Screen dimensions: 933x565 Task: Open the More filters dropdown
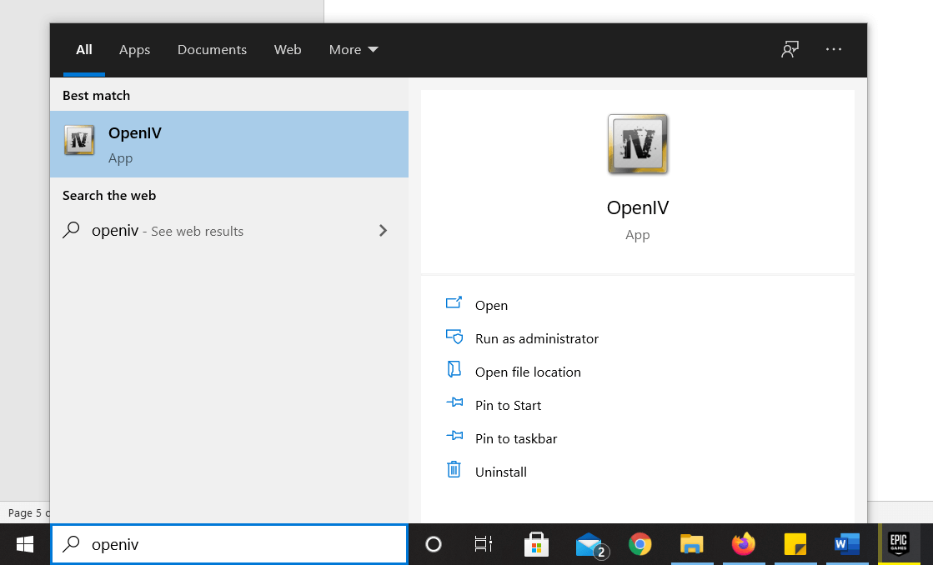click(353, 49)
